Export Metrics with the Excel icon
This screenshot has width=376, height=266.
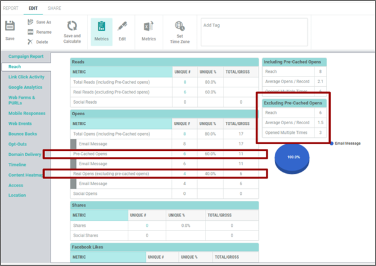click(x=148, y=26)
